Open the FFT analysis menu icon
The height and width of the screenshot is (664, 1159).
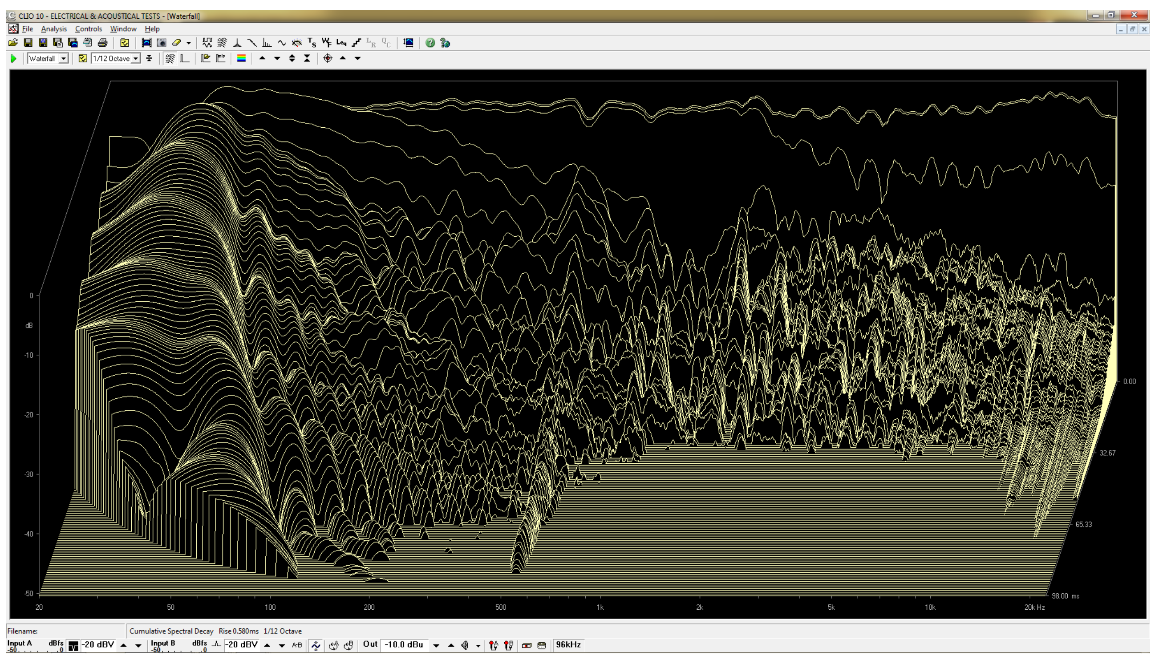pyautogui.click(x=267, y=43)
